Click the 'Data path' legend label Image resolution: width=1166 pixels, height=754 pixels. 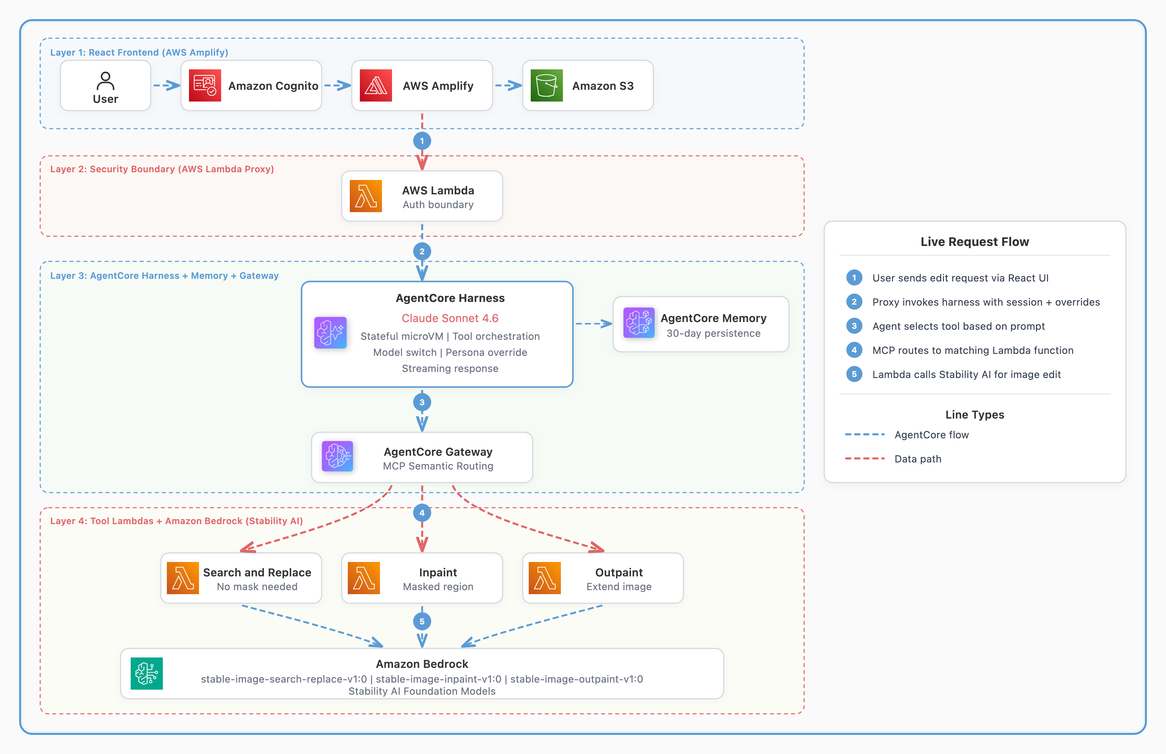click(x=918, y=458)
